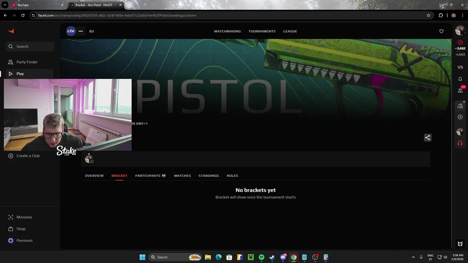
Task: Add a player to party
Action: 460,117
